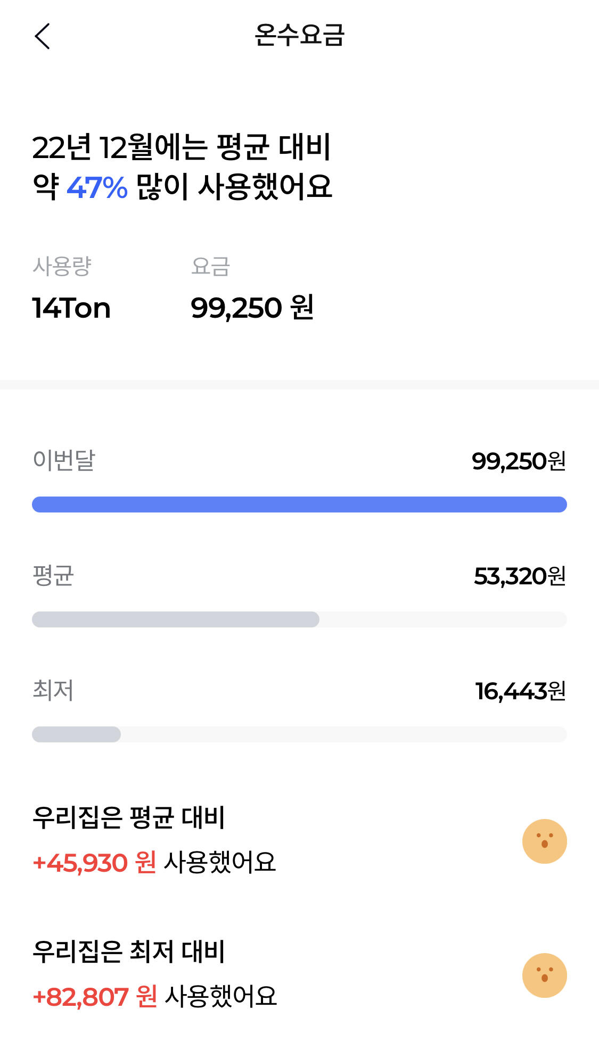This screenshot has width=599, height=1042.
Task: Tap the red +45,930 원 difference
Action: (94, 863)
